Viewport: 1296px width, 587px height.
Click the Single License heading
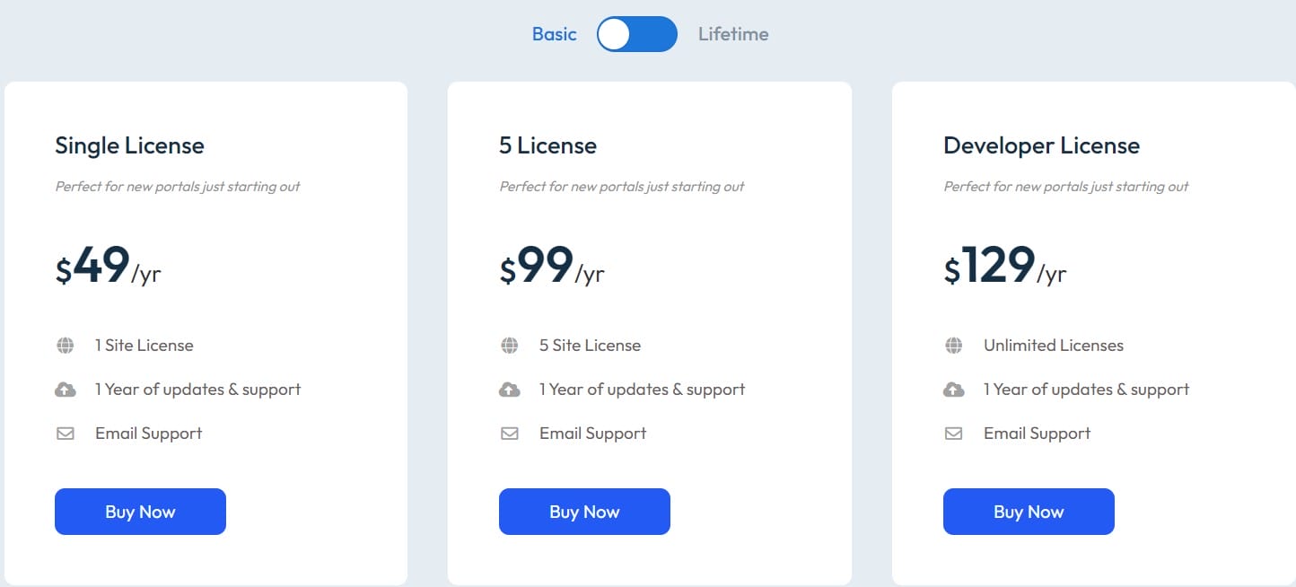pyautogui.click(x=129, y=145)
